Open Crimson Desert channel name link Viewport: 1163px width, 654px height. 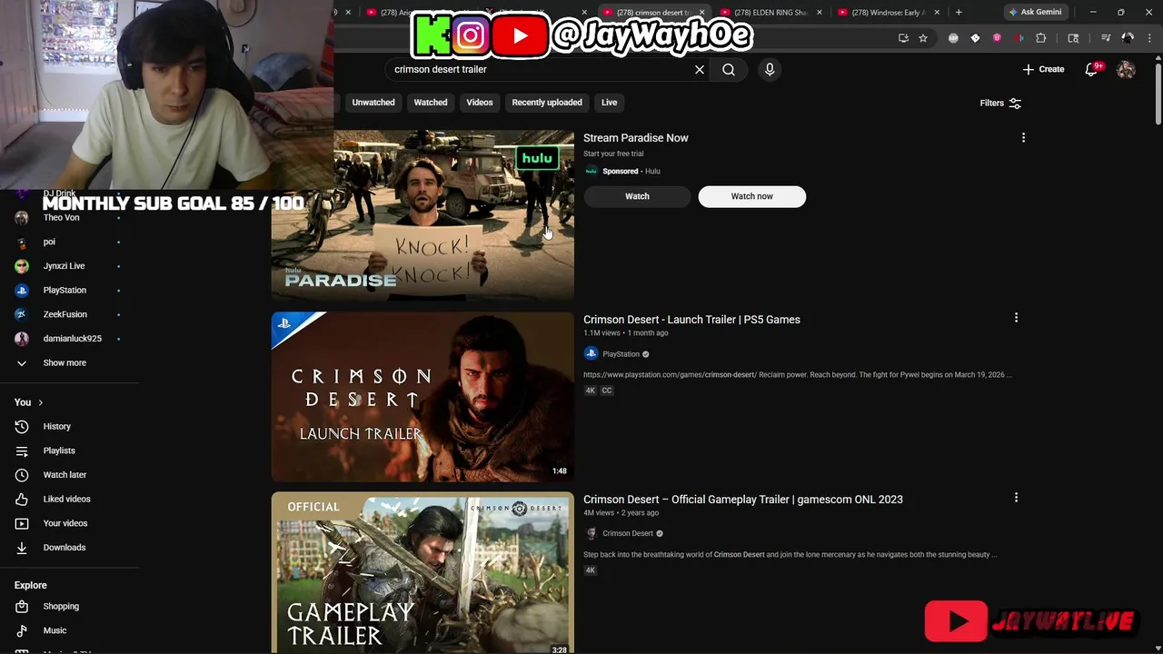point(628,533)
